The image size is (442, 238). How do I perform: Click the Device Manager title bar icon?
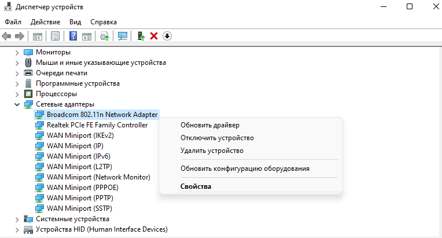click(8, 6)
